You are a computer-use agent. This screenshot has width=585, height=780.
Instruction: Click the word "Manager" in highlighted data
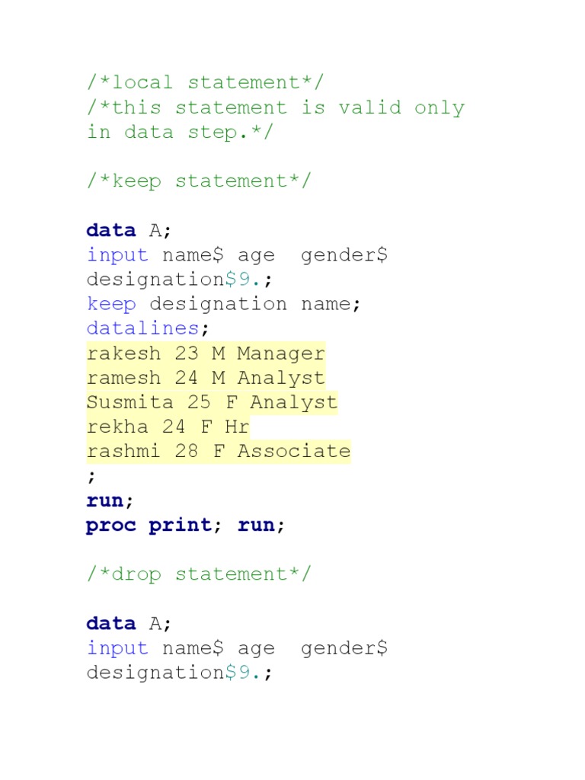281,353
